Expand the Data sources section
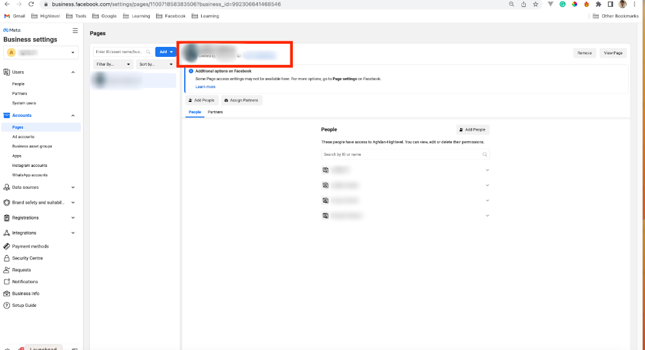The height and width of the screenshot is (350, 645). point(73,187)
